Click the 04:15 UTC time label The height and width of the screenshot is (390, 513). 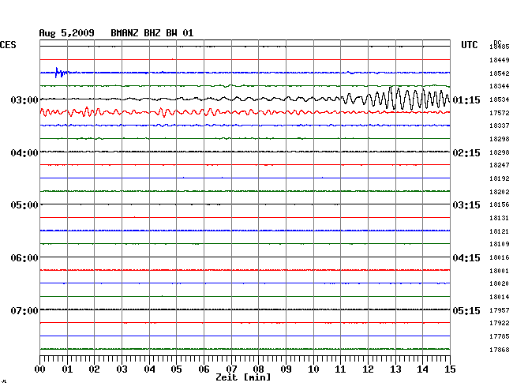tap(466, 258)
